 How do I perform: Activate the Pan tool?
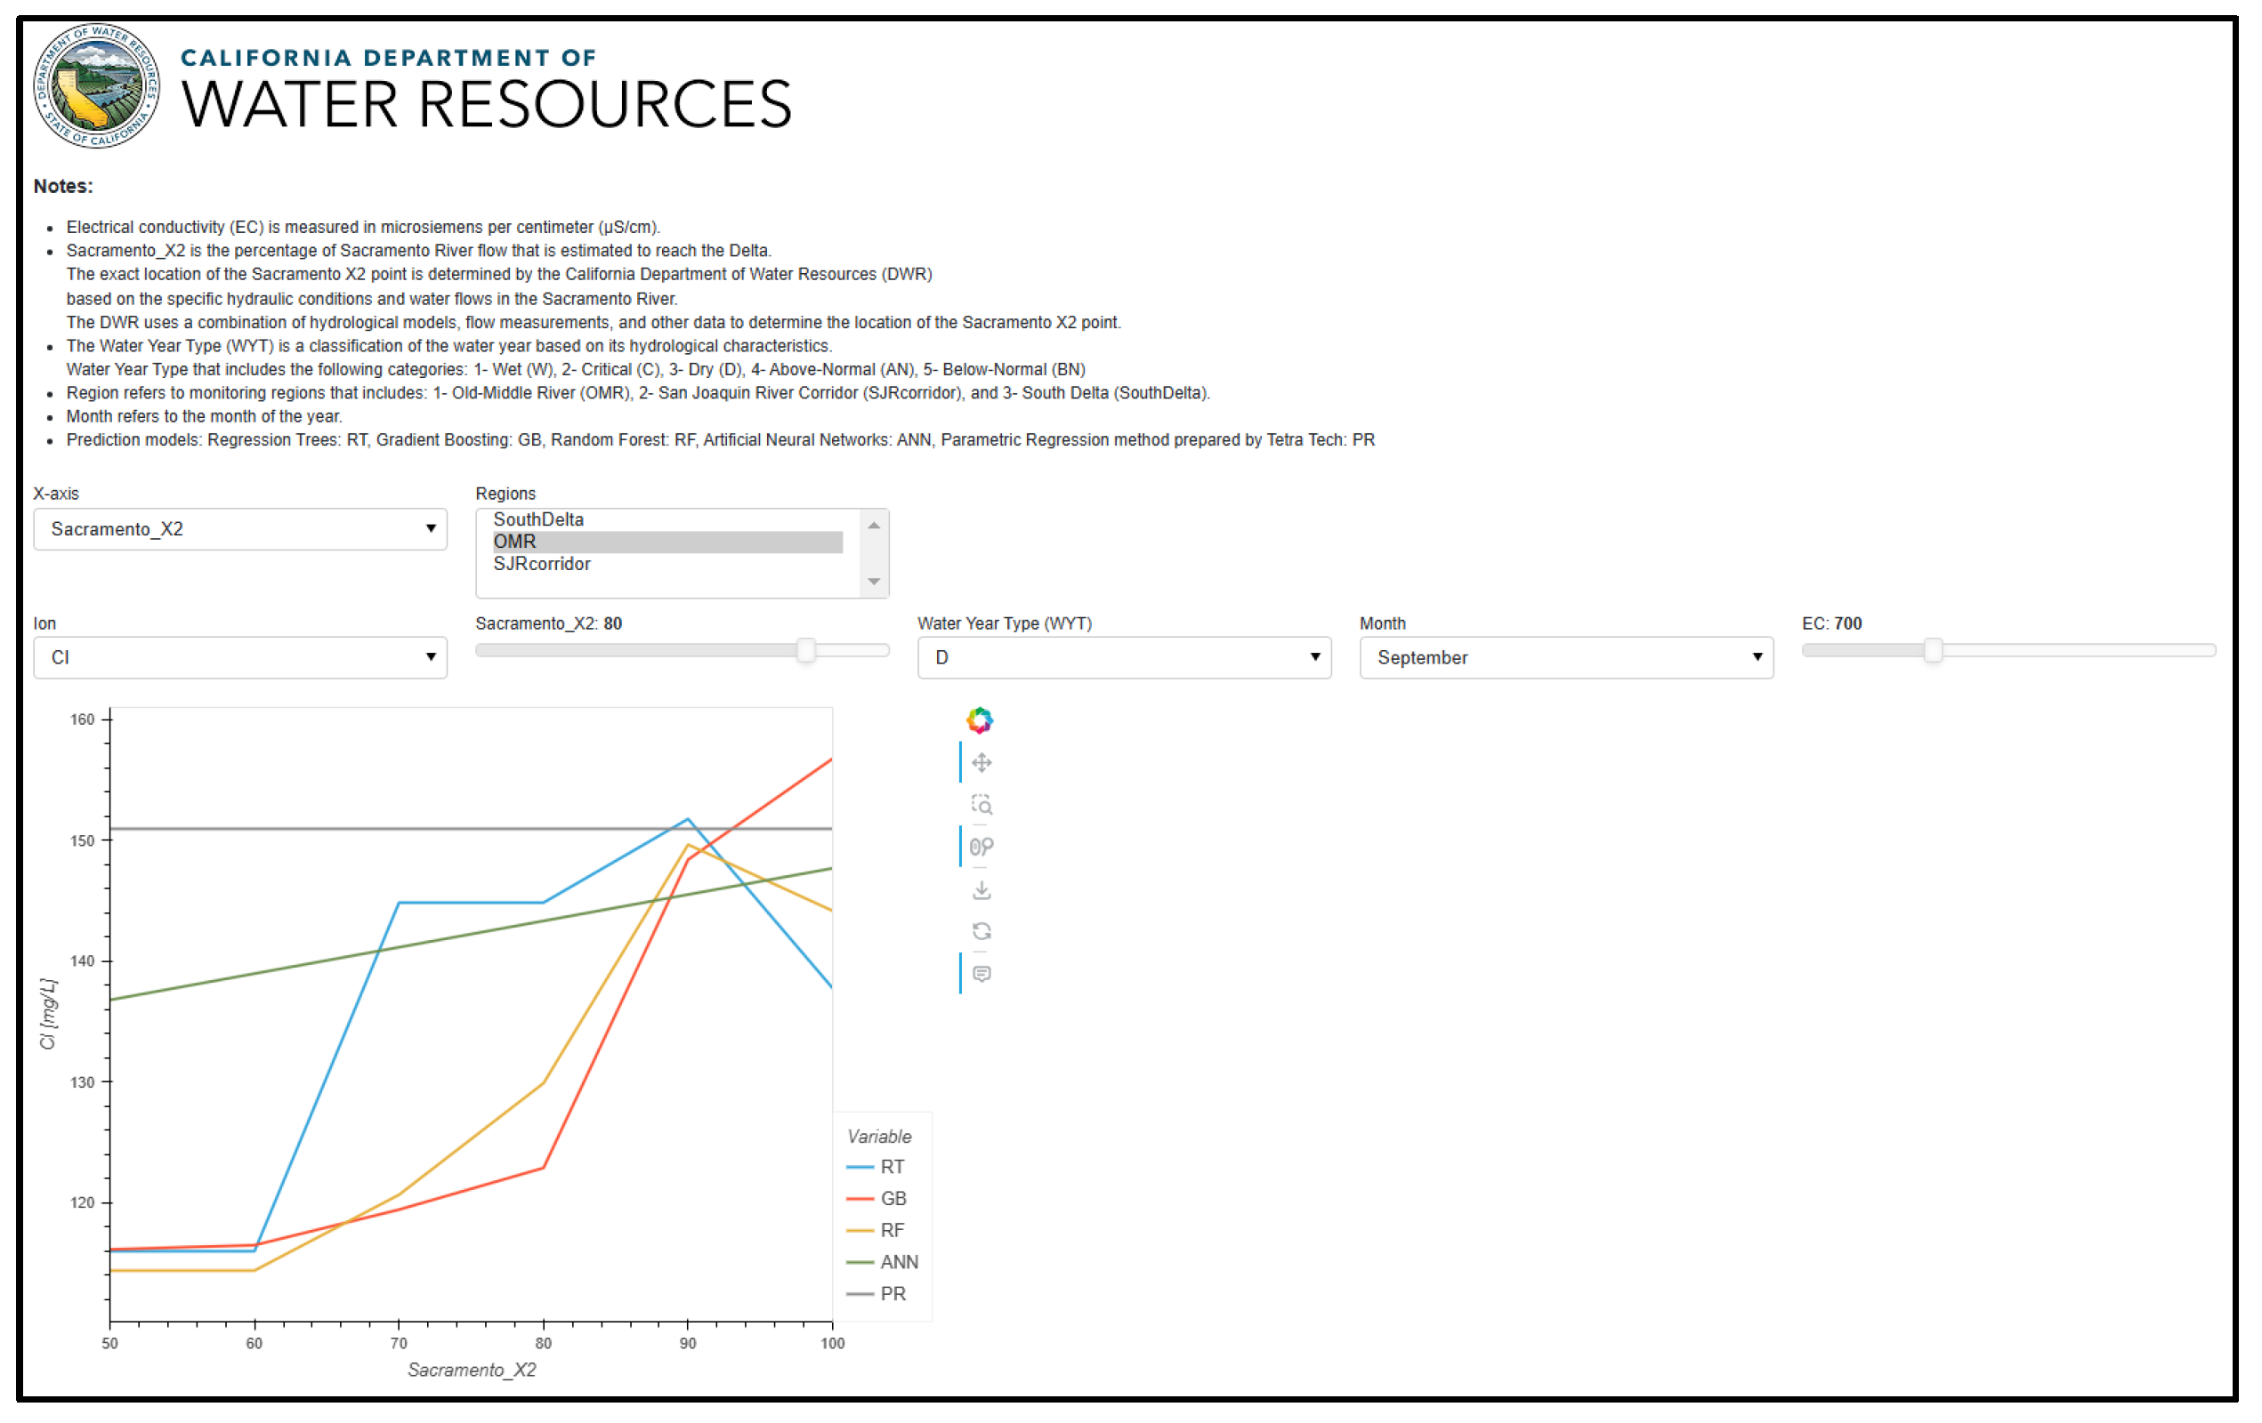tap(981, 762)
